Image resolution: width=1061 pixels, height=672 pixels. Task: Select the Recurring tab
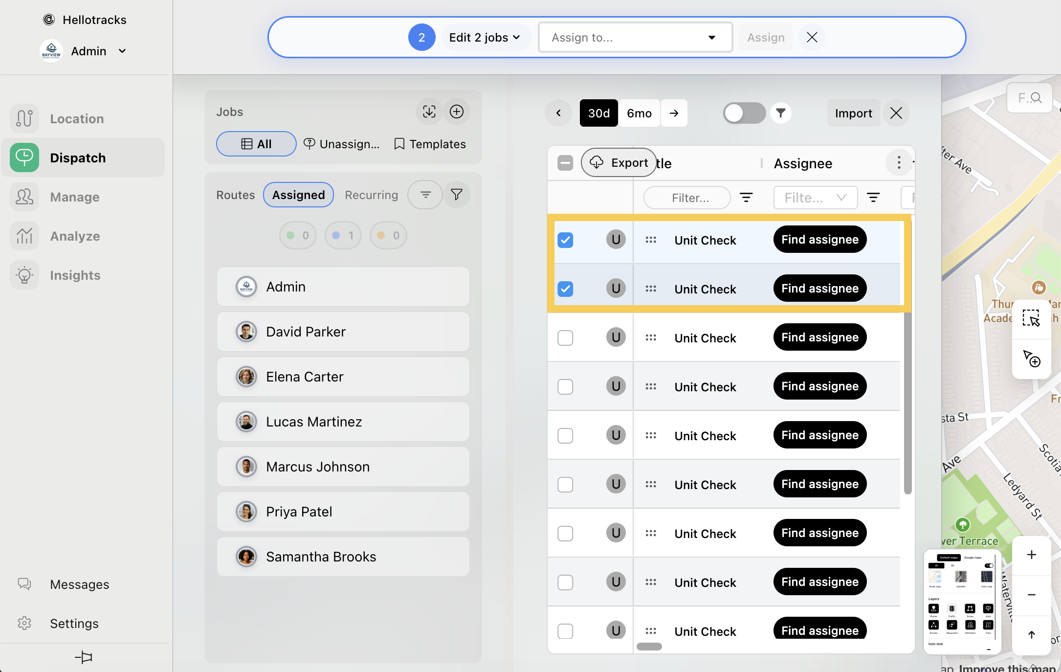[371, 195]
